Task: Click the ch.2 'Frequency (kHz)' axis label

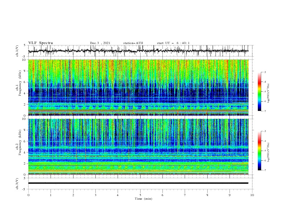Action: (x=20, y=142)
